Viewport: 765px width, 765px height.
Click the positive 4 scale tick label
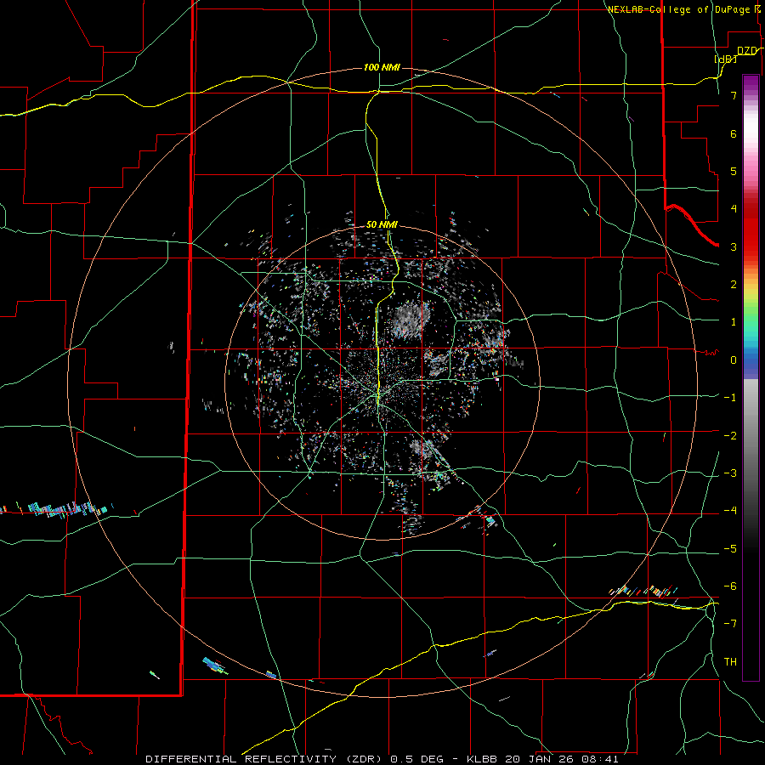(734, 209)
